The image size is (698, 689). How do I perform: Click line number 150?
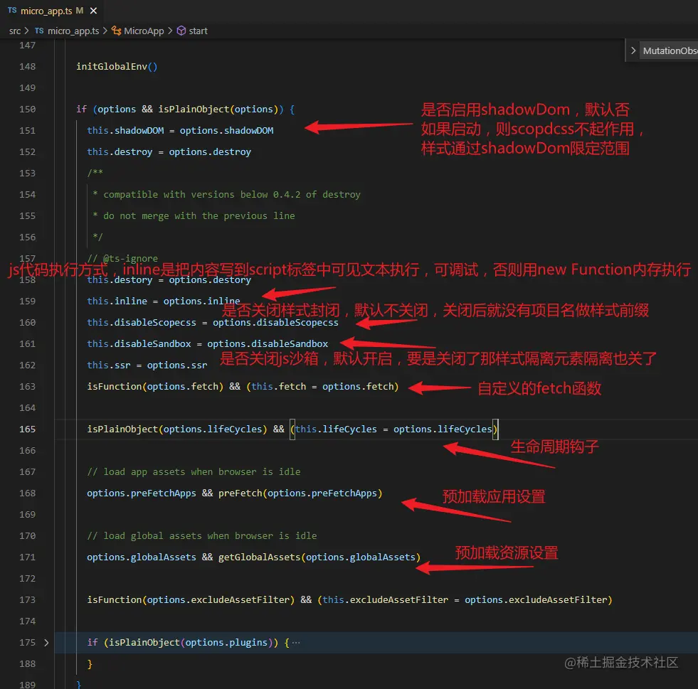pos(27,109)
